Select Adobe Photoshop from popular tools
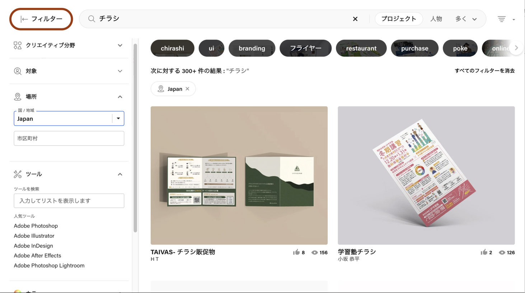The height and width of the screenshot is (293, 525). point(36,226)
